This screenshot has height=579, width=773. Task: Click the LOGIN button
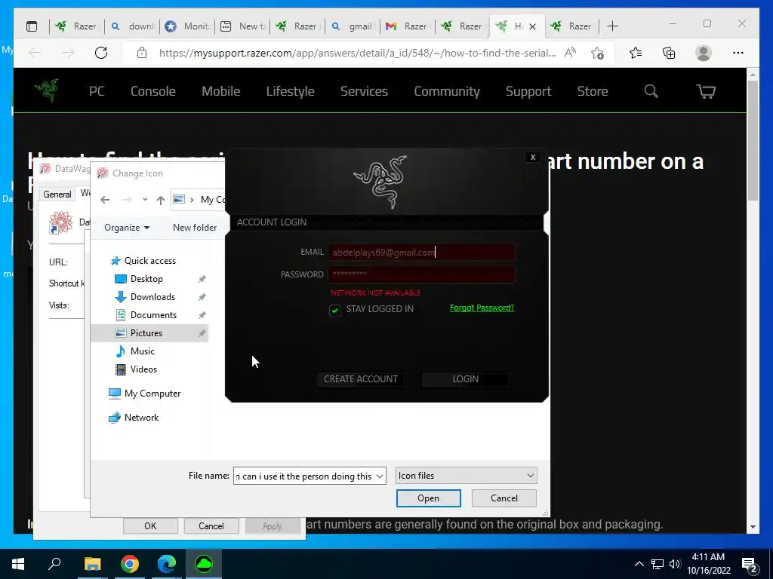coord(465,379)
